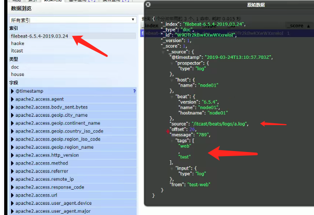Expand apache2.access.geoip.city_name field
The image size is (314, 215).
click(12, 115)
